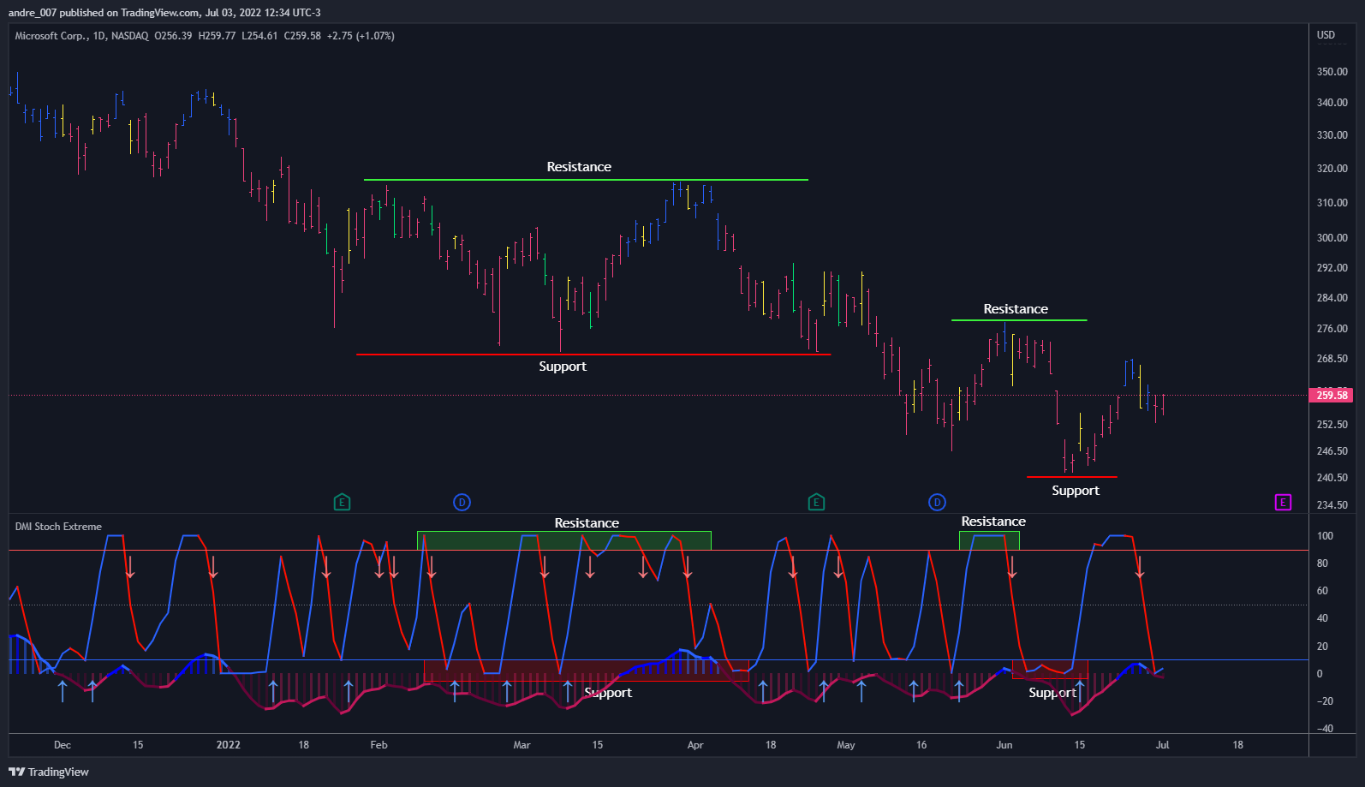Click the Mar label on the time axis
Viewport: 1365px width, 787px height.
pyautogui.click(x=522, y=745)
